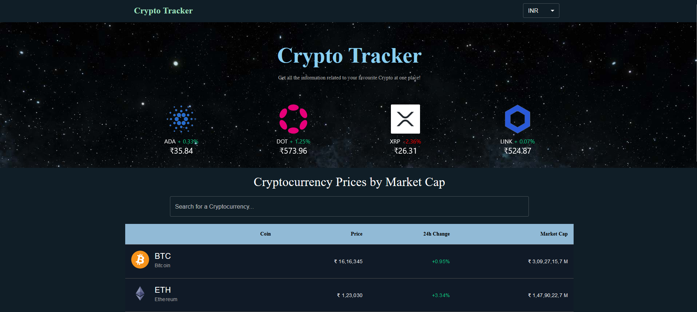
Task: Click the ADA Cardano coin icon
Action: pos(181,118)
